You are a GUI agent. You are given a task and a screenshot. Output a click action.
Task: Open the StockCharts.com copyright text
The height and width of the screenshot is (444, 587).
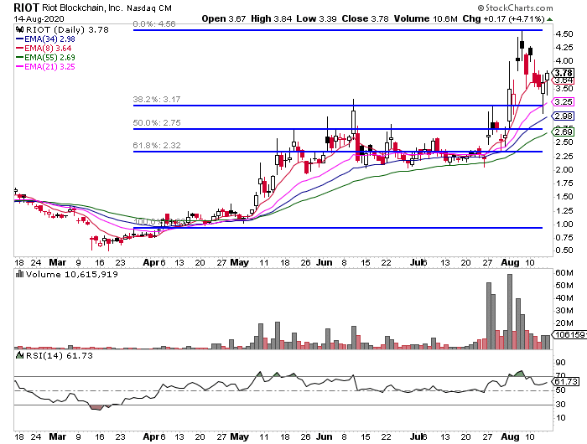[x=515, y=8]
